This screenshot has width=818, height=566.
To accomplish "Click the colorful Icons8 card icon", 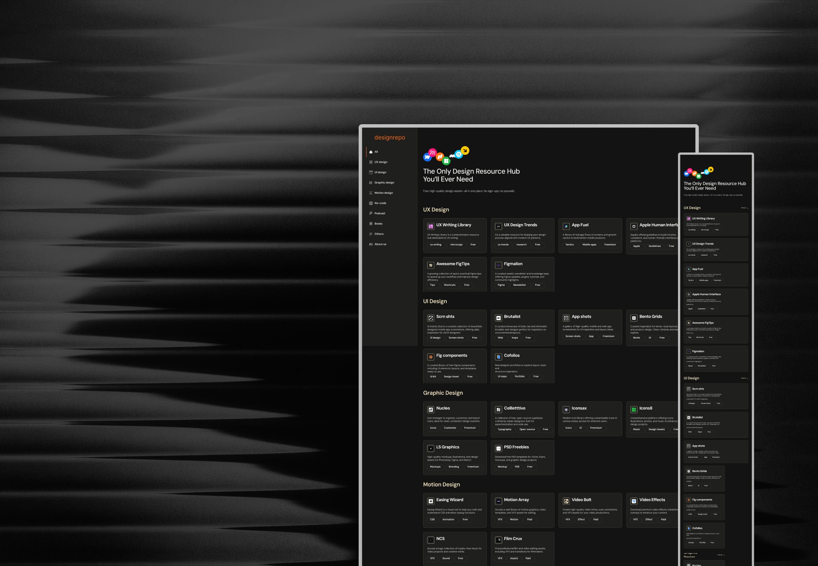I will (634, 409).
